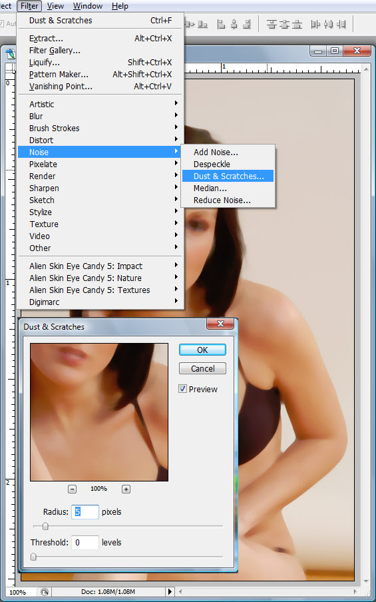The image size is (376, 602).
Task: Open the Window menu
Action: tap(88, 6)
